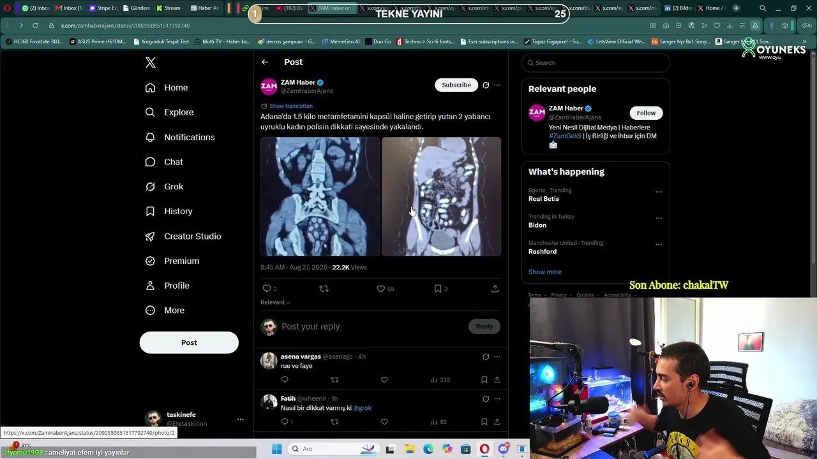Image resolution: width=817 pixels, height=459 pixels.
Task: Open more options on Fatih's comment
Action: [497, 398]
